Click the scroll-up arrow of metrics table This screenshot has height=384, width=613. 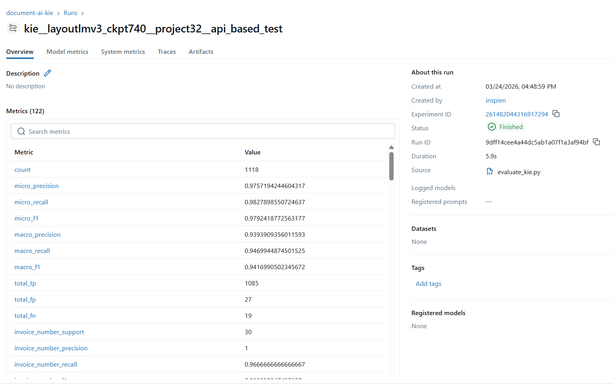[x=391, y=147]
